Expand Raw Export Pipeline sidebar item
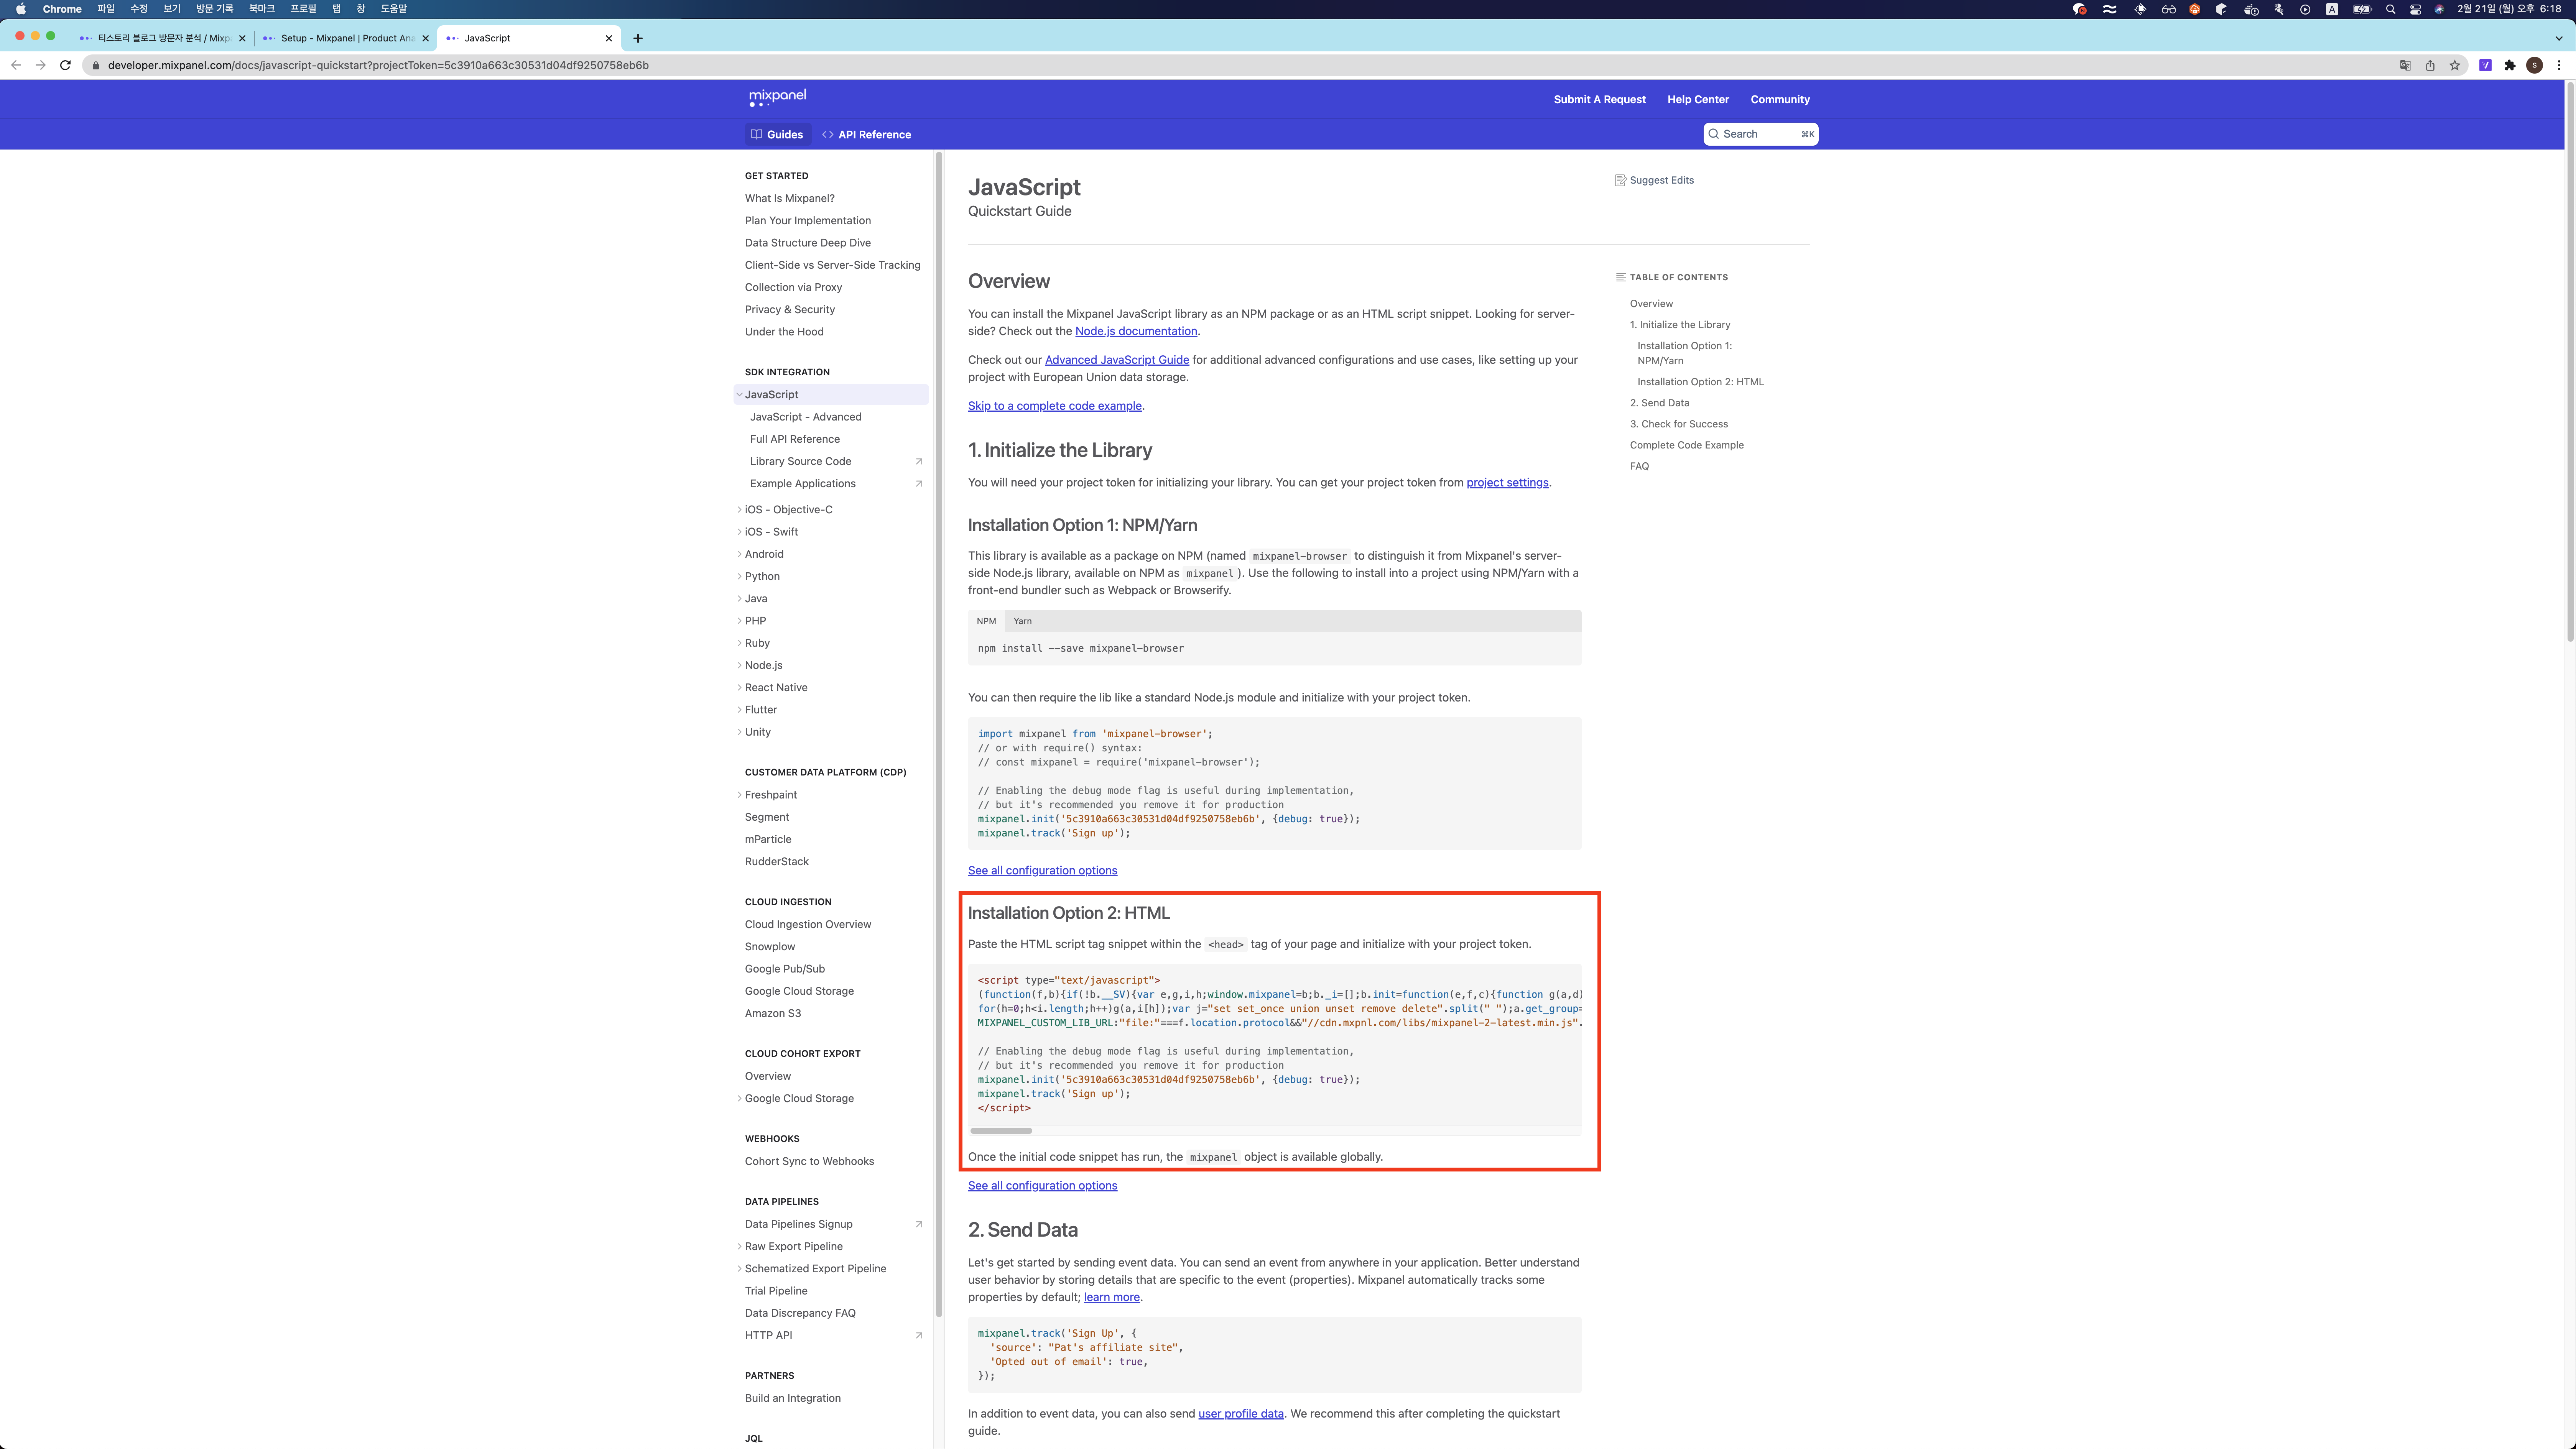The width and height of the screenshot is (2576, 1449). tap(739, 1246)
